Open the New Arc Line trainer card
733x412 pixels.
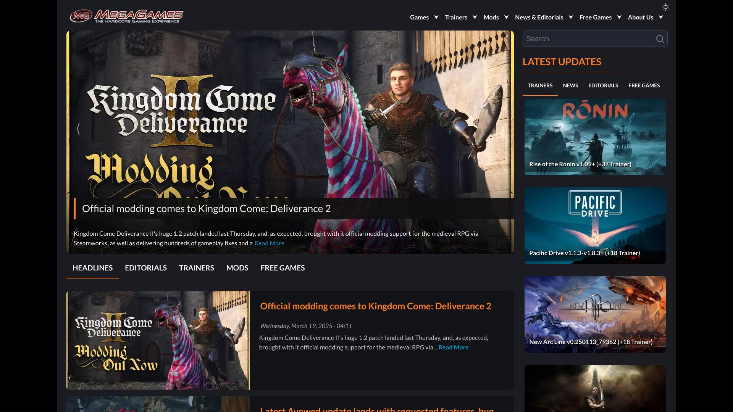point(595,314)
